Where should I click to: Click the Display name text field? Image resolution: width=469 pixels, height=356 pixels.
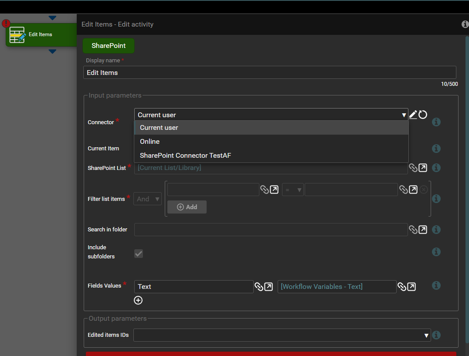(269, 73)
